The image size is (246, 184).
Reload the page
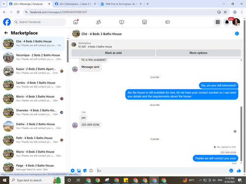pos(18,12)
